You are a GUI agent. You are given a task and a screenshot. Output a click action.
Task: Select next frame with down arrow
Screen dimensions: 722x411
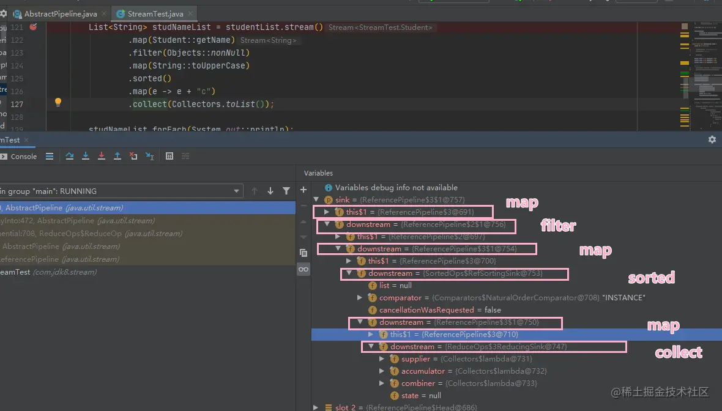point(270,191)
